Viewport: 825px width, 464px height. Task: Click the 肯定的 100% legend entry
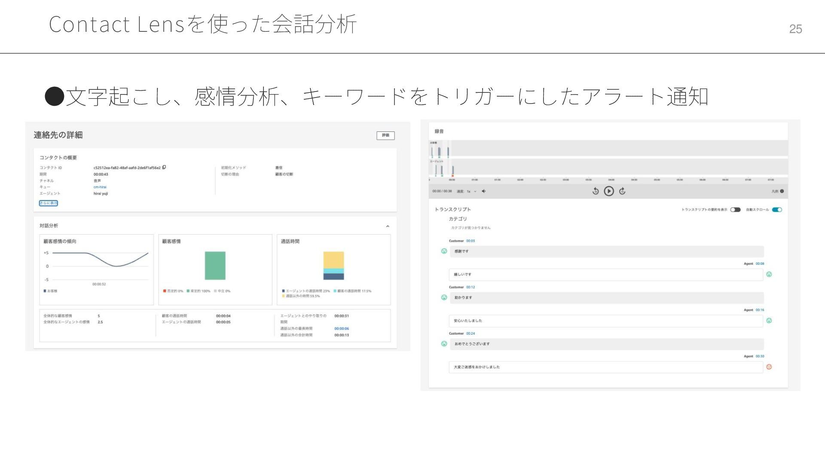pos(199,291)
